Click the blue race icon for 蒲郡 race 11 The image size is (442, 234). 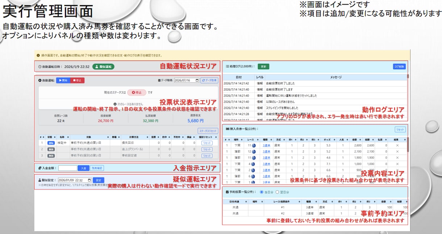[253, 158]
